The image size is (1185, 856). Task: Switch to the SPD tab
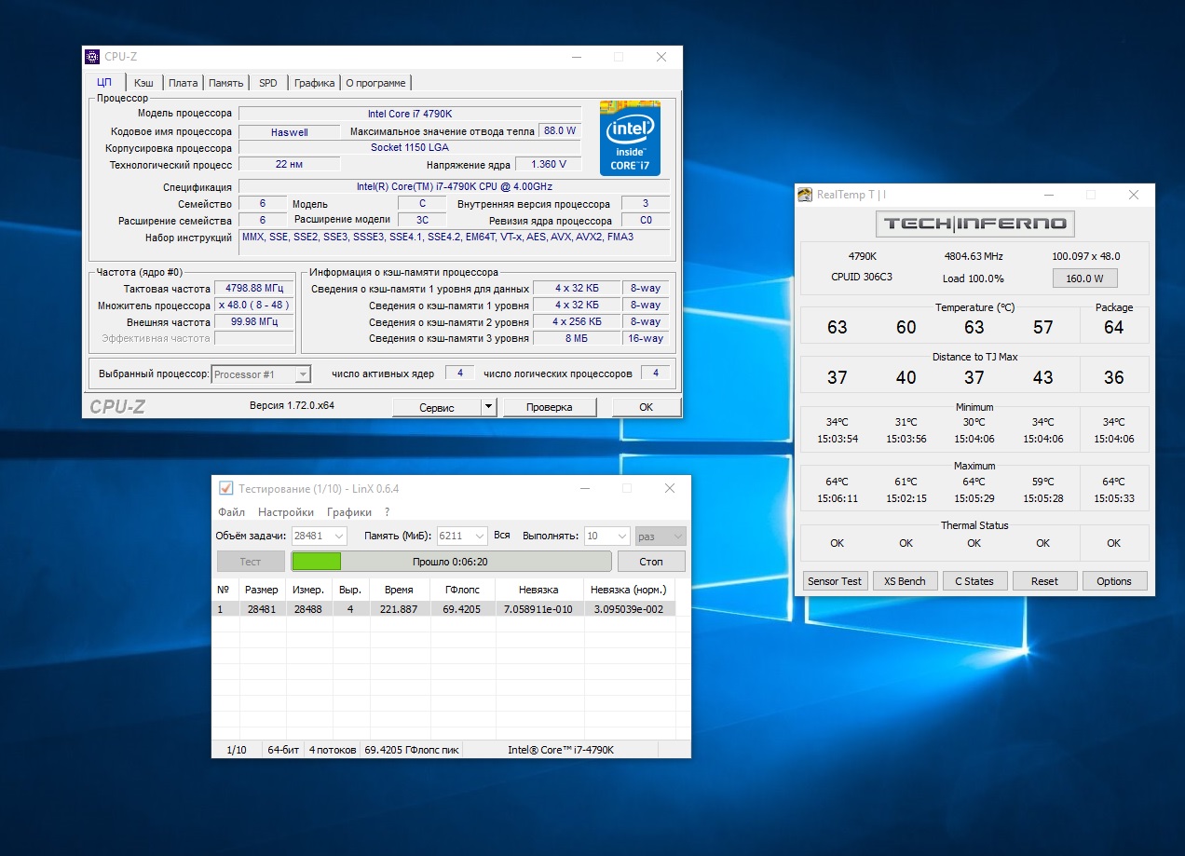click(x=267, y=83)
